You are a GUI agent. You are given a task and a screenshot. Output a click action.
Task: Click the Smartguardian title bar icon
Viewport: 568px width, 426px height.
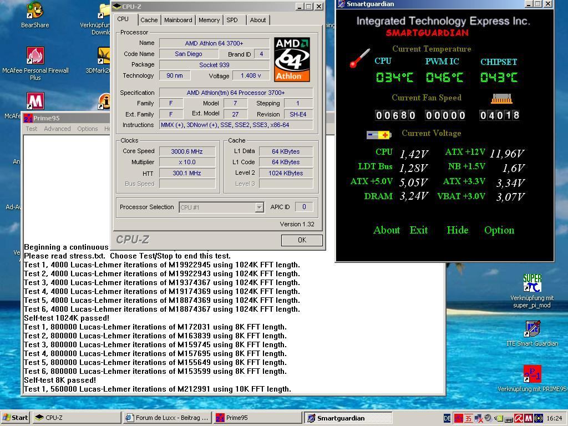341,4
